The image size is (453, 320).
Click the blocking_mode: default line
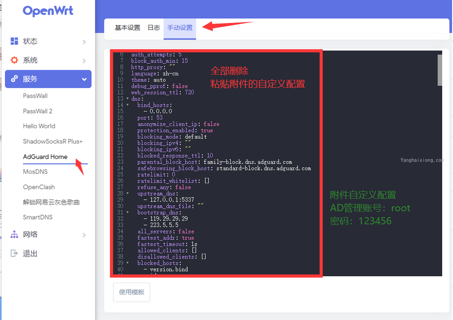pos(172,137)
